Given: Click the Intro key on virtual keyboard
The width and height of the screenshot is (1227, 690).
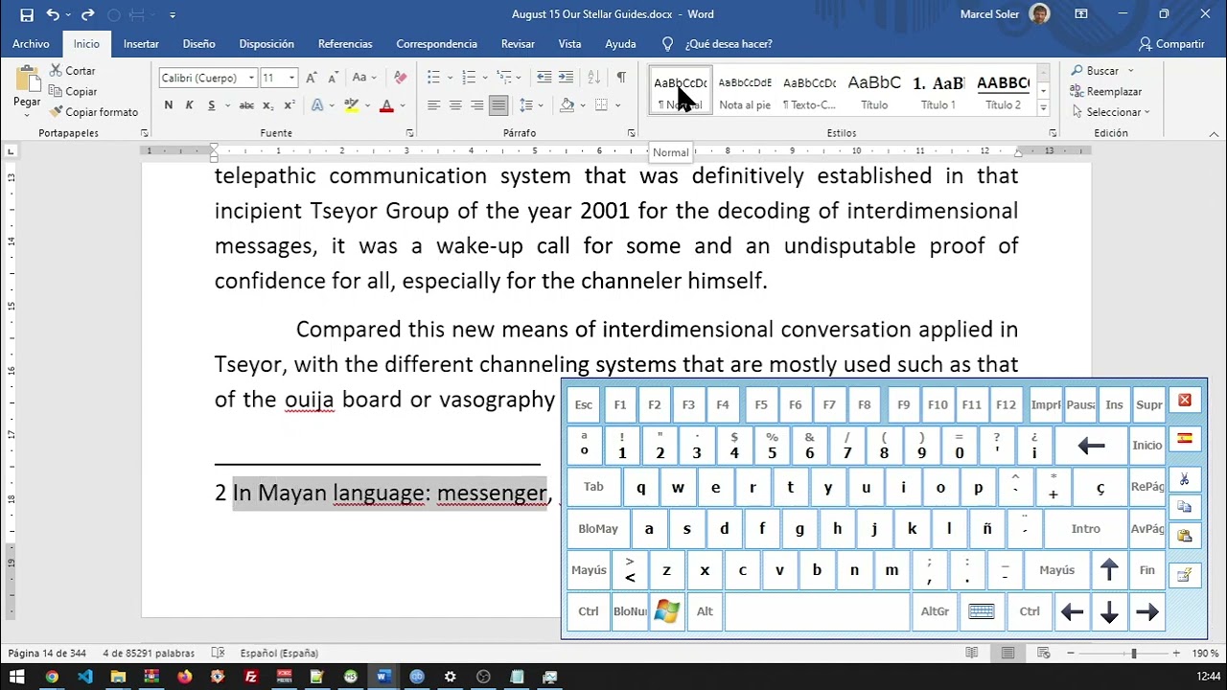Looking at the screenshot, I should [1085, 529].
